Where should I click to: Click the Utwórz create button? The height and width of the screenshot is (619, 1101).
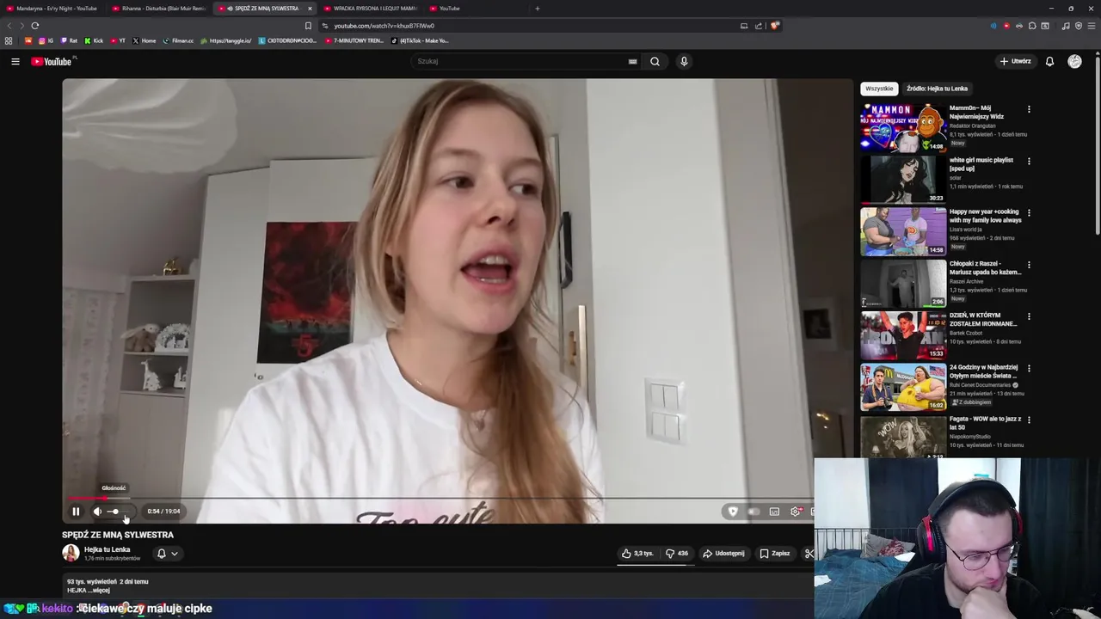[1016, 61]
